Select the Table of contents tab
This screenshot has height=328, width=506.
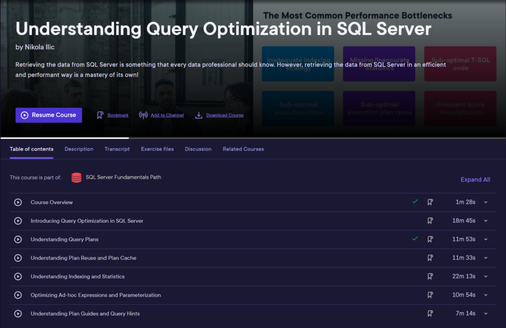32,149
